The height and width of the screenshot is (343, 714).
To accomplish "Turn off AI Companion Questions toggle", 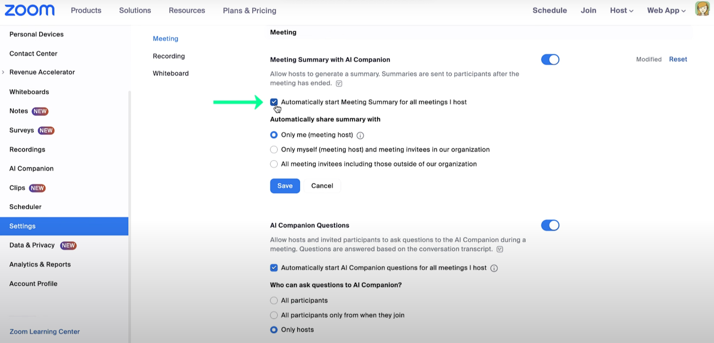I will (550, 225).
